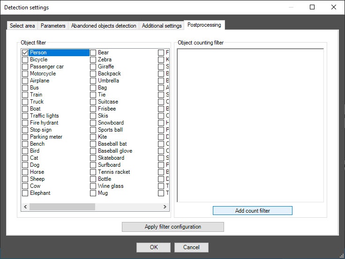Switch to the Select area tab
Image resolution: width=345 pixels, height=259 pixels.
(x=22, y=26)
